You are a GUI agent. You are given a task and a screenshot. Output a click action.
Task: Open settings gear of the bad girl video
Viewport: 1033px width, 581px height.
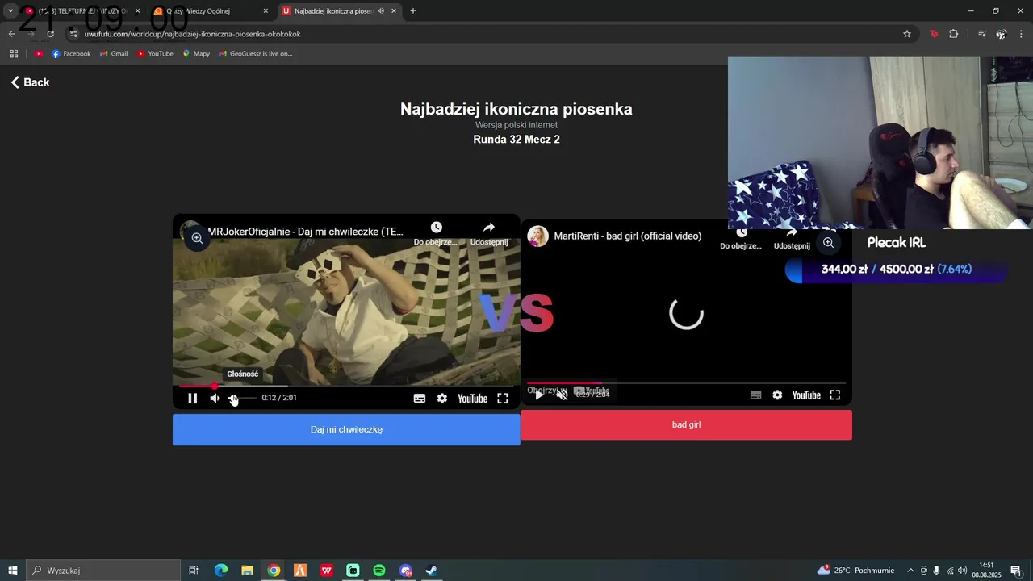777,395
